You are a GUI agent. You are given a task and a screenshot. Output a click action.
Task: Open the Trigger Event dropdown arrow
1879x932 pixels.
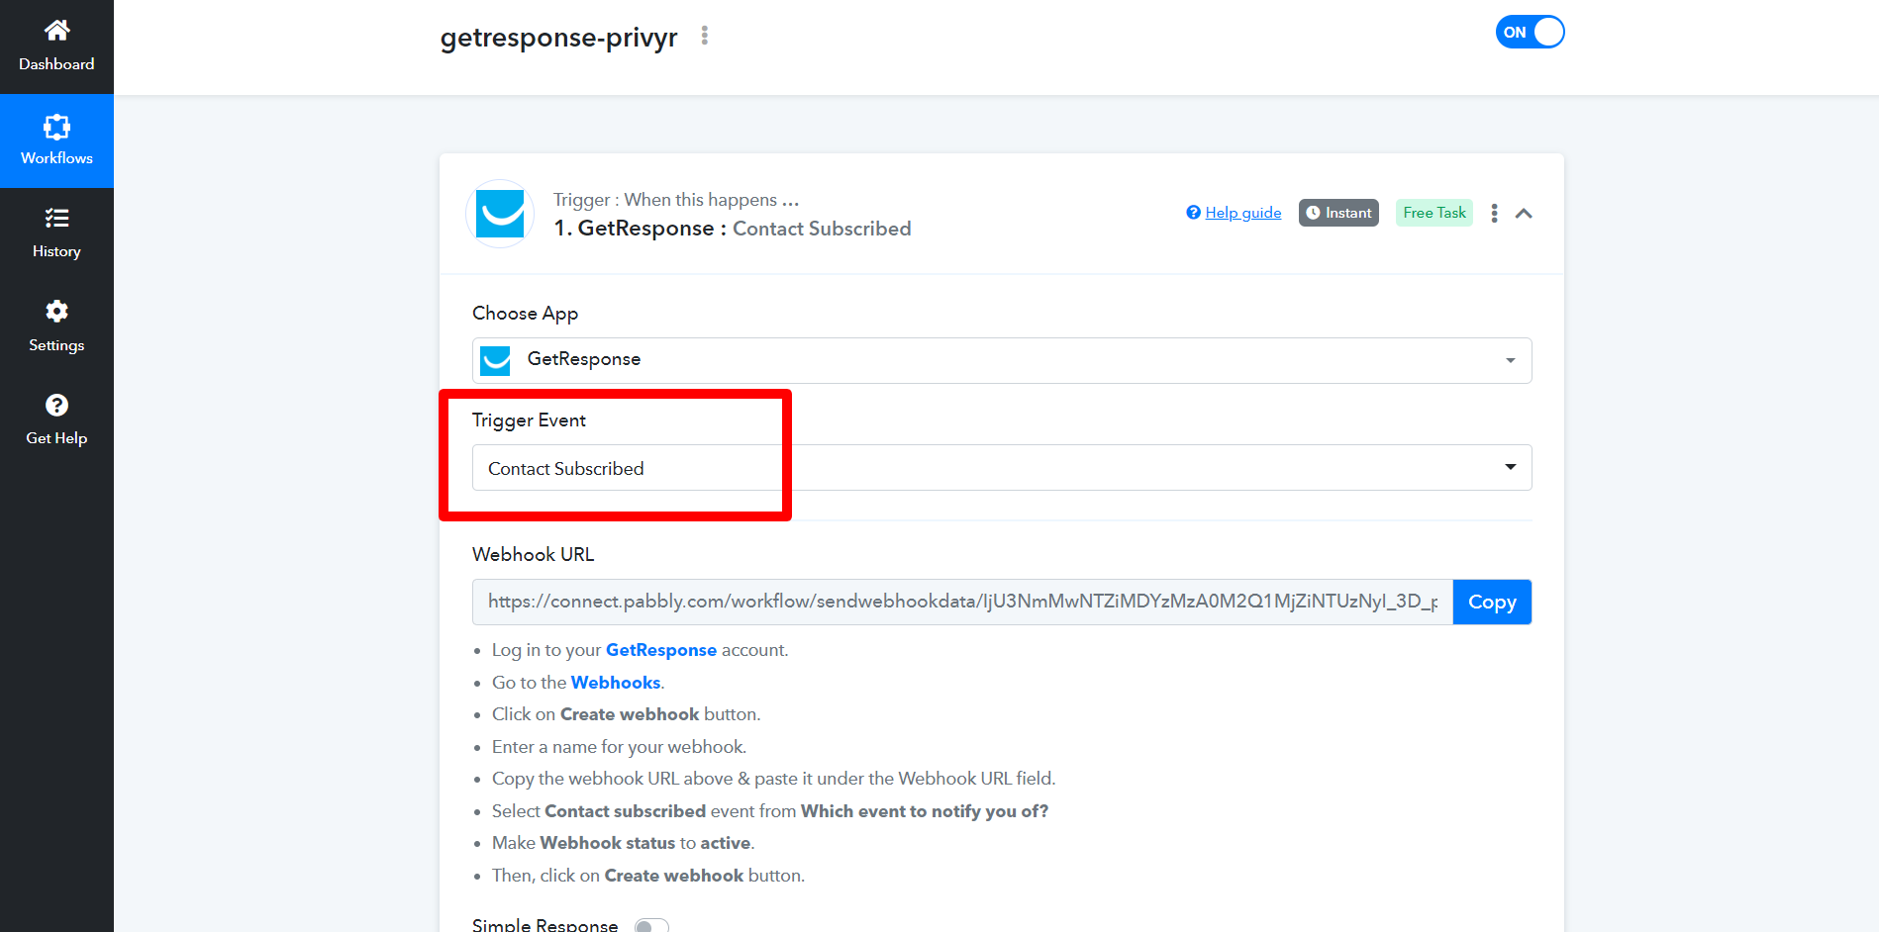point(1511,467)
